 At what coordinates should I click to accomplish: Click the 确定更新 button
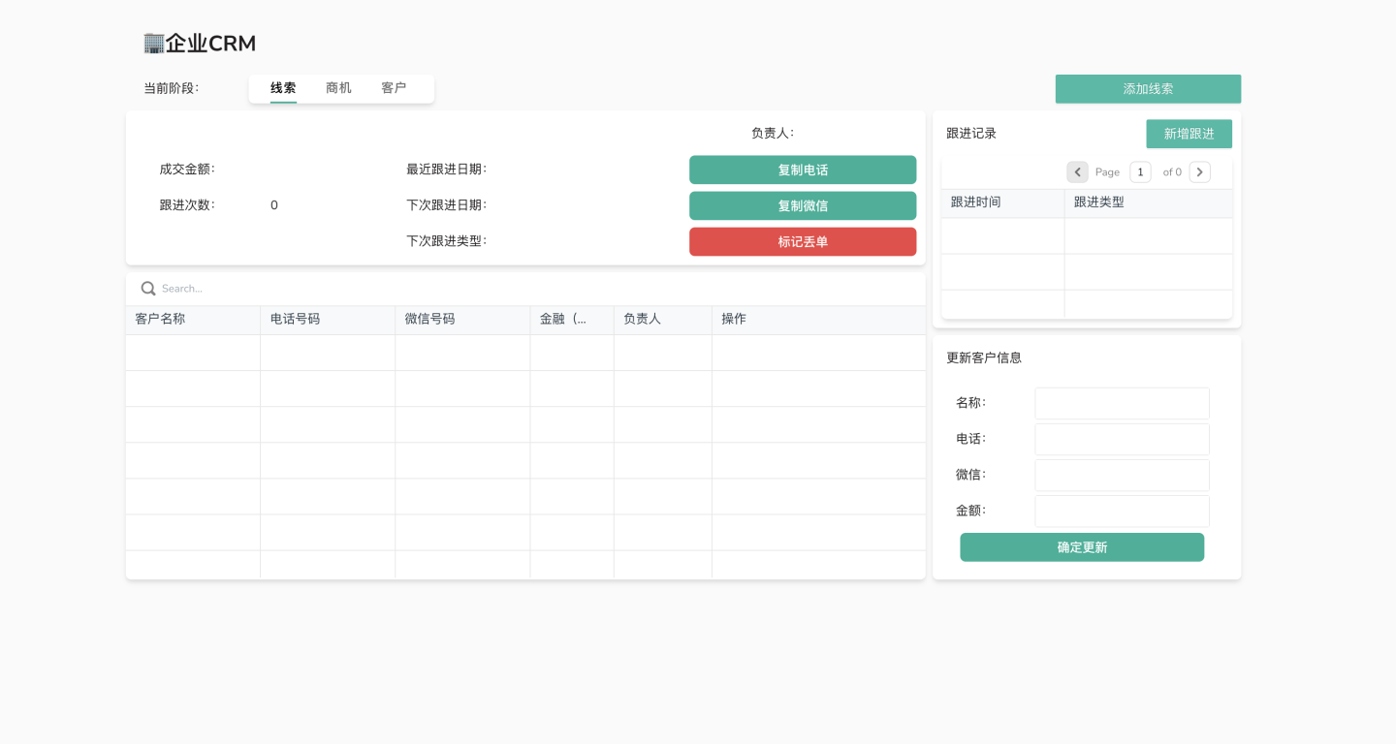(1082, 547)
